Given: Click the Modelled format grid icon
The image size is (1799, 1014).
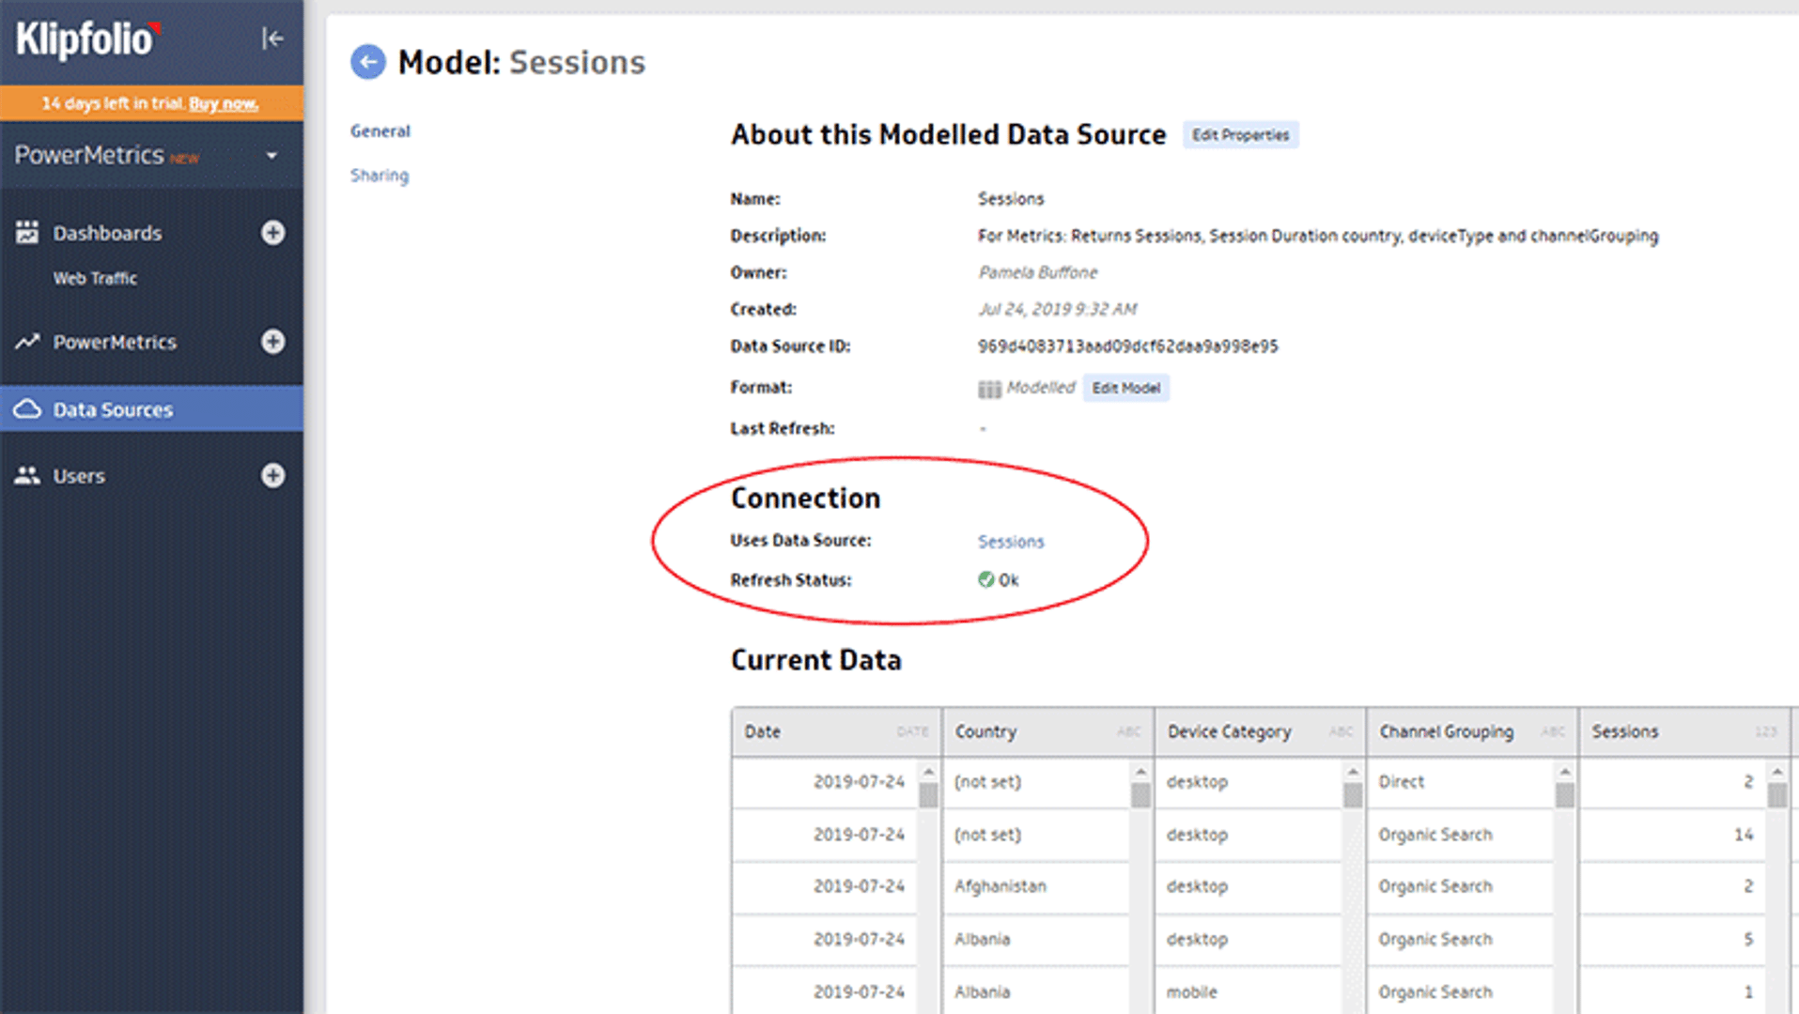Looking at the screenshot, I should (988, 388).
